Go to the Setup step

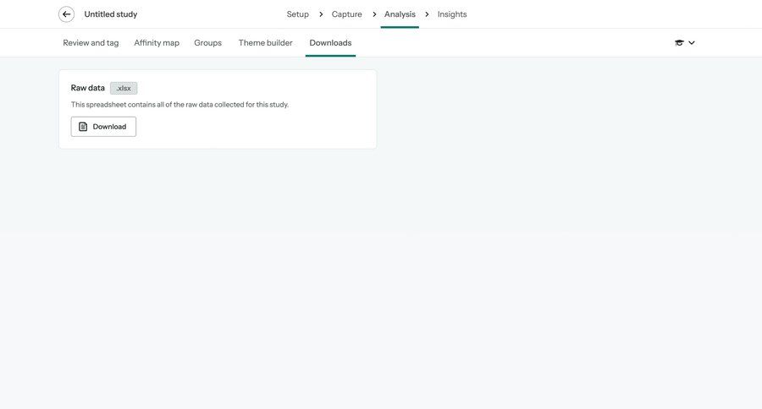point(297,14)
